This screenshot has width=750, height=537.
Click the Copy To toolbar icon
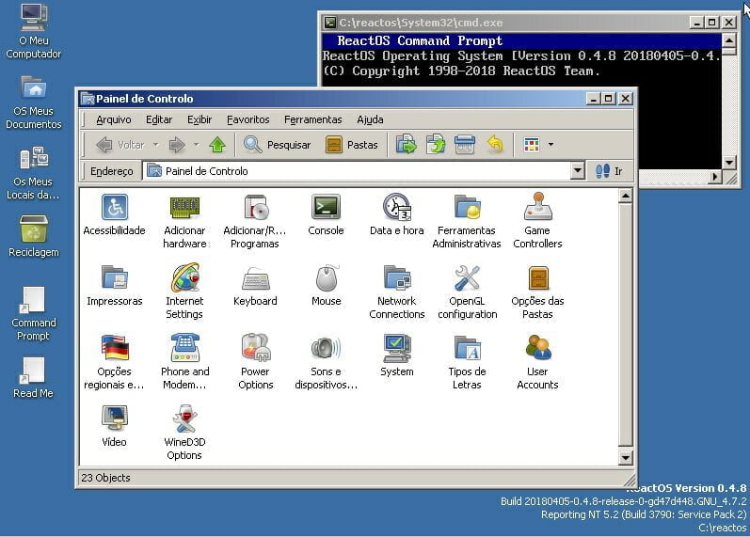pos(436,145)
